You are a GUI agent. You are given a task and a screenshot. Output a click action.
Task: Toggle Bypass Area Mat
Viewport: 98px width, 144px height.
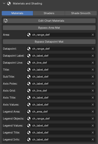click(49, 28)
